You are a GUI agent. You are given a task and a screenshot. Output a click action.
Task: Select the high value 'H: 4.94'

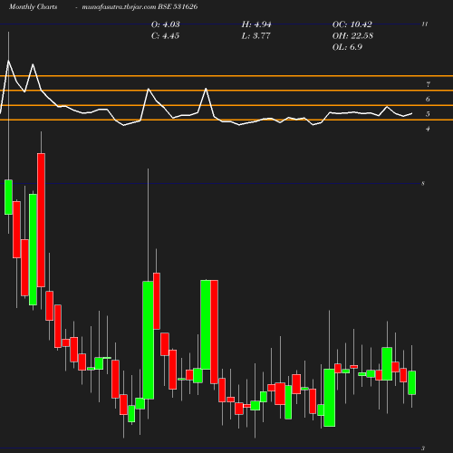pos(256,24)
